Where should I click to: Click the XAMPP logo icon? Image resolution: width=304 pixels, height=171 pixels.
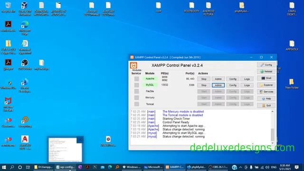click(133, 66)
